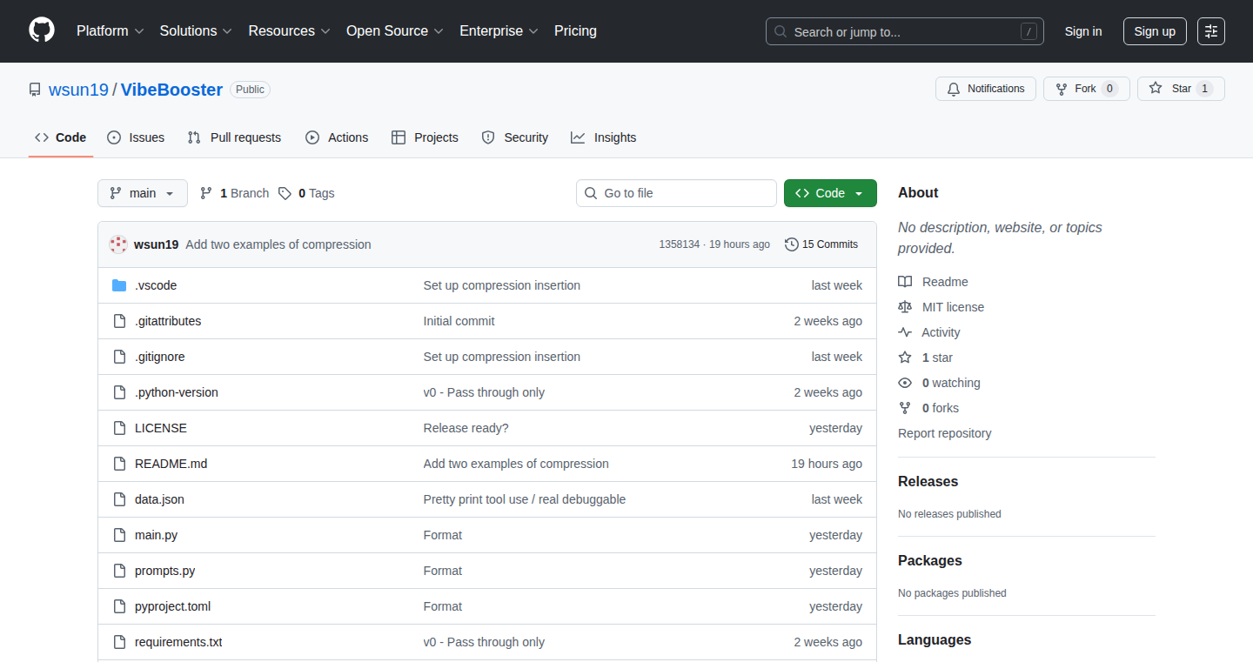Click the GitHub logo icon
The width and height of the screenshot is (1253, 662).
point(42,30)
